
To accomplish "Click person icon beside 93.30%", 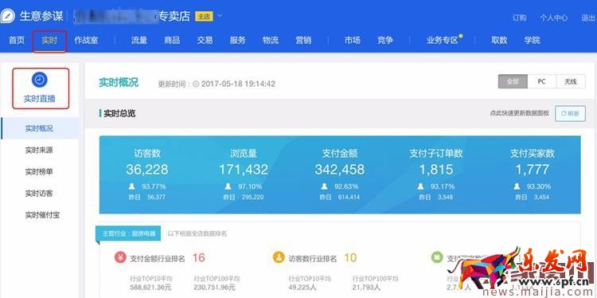I will (517, 186).
